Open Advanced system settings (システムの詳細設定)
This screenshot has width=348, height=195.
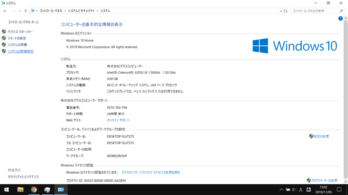(20, 51)
